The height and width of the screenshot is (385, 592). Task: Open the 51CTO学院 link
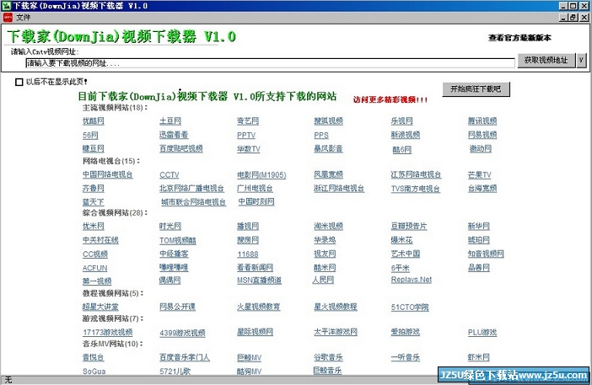[410, 307]
